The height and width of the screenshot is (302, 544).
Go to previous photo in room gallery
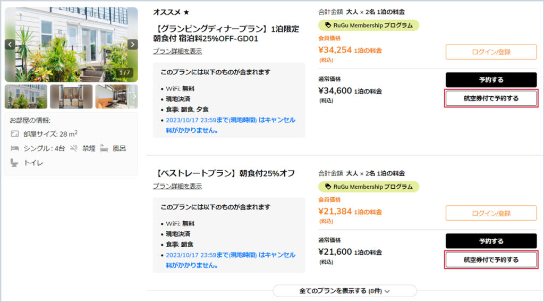(10, 44)
